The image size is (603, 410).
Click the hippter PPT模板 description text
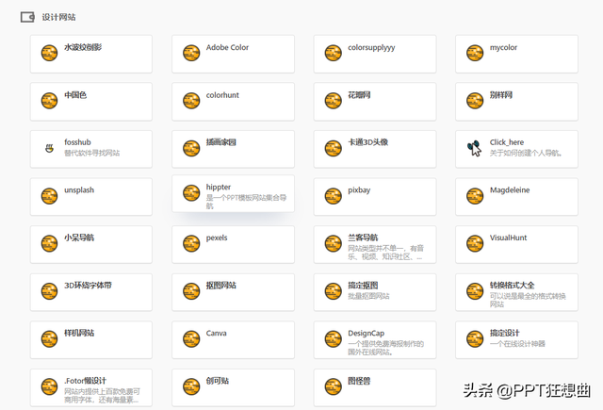coord(246,202)
